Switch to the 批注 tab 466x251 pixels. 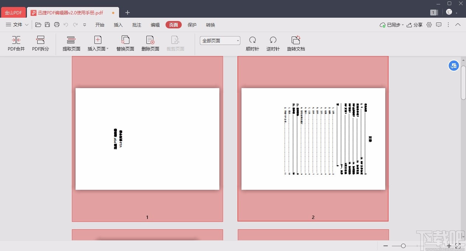pyautogui.click(x=137, y=25)
